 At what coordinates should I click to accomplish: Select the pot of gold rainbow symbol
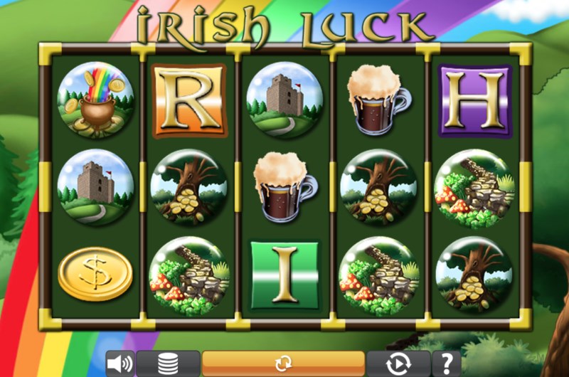point(95,100)
